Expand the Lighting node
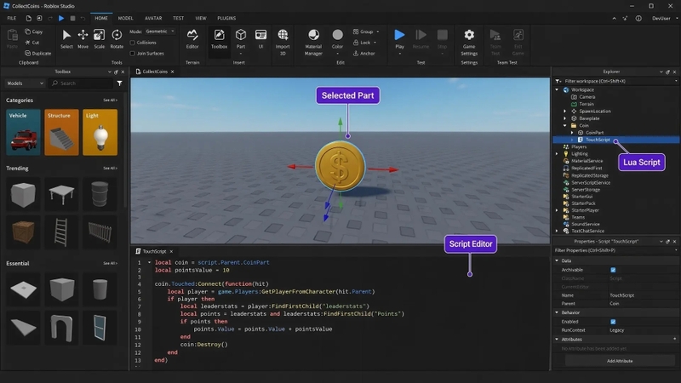Image resolution: width=681 pixels, height=383 pixels. [x=557, y=154]
